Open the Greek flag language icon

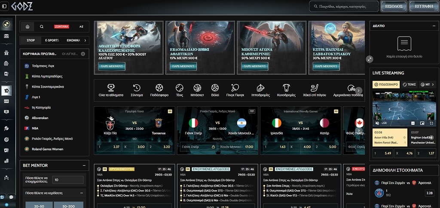[1, 197]
